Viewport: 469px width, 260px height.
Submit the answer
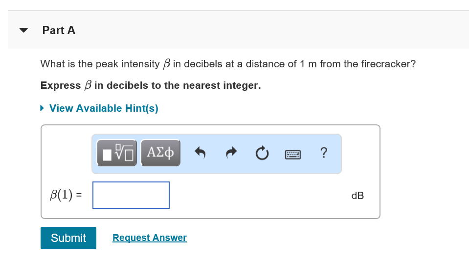pyautogui.click(x=68, y=238)
